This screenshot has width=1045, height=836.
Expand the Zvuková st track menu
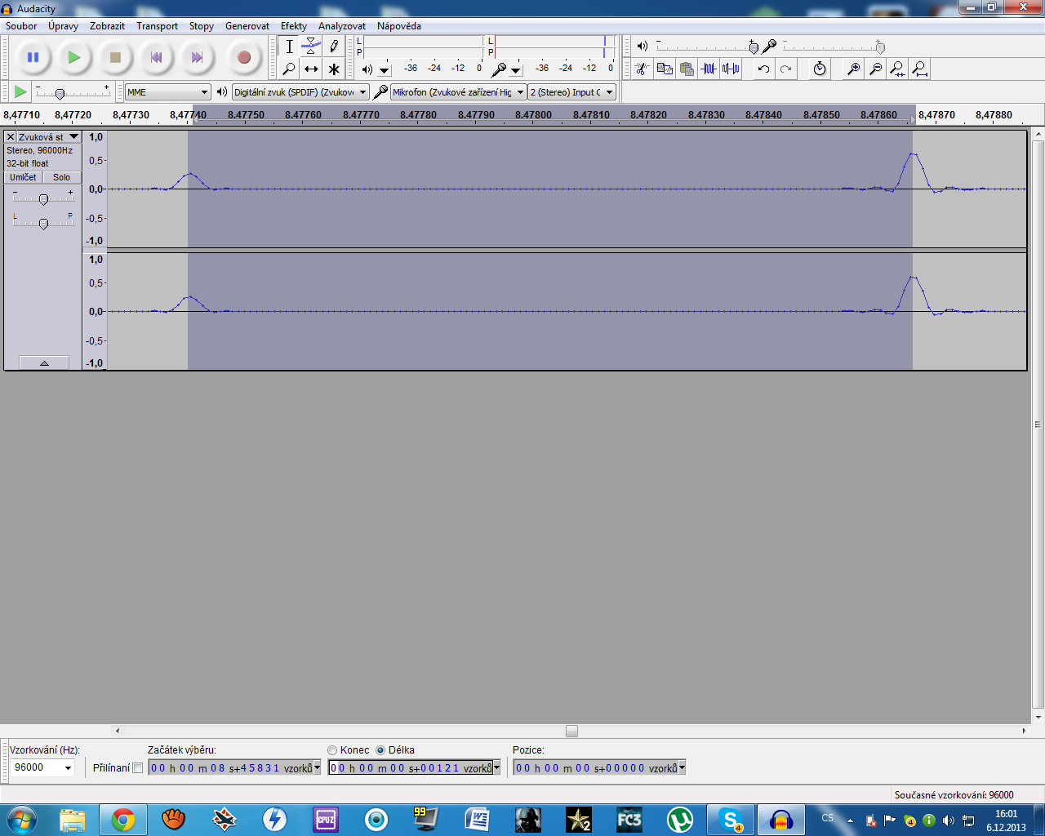point(73,137)
